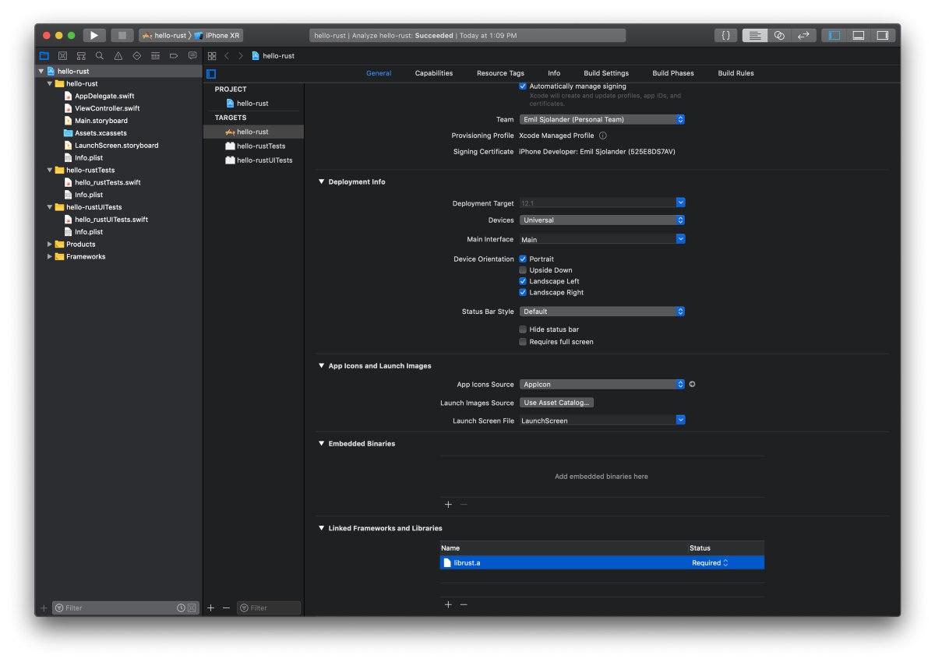
Task: Add a linked framework with plus
Action: pos(448,604)
